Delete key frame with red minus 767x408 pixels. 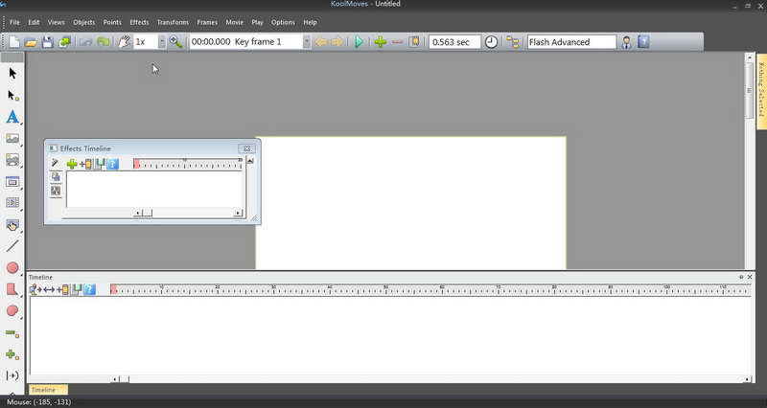pyautogui.click(x=397, y=42)
